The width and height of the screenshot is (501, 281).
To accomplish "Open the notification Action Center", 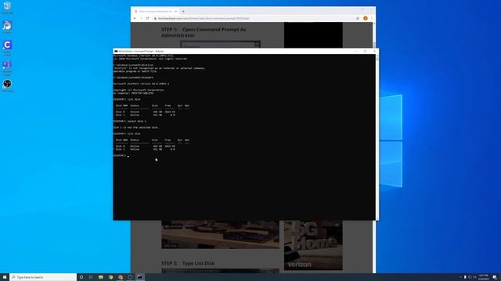I will 495,277.
